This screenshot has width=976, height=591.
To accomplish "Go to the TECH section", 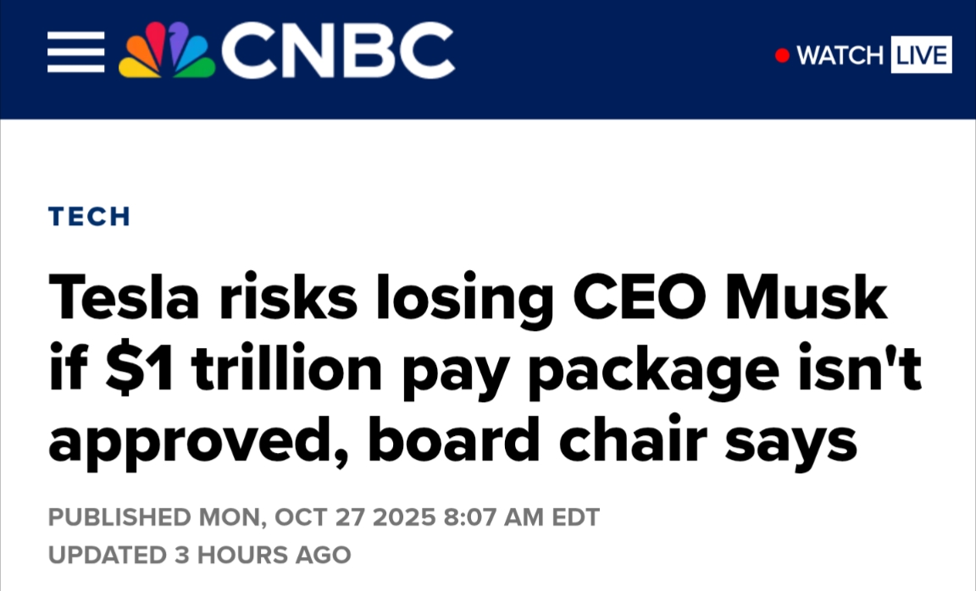I will tap(90, 216).
